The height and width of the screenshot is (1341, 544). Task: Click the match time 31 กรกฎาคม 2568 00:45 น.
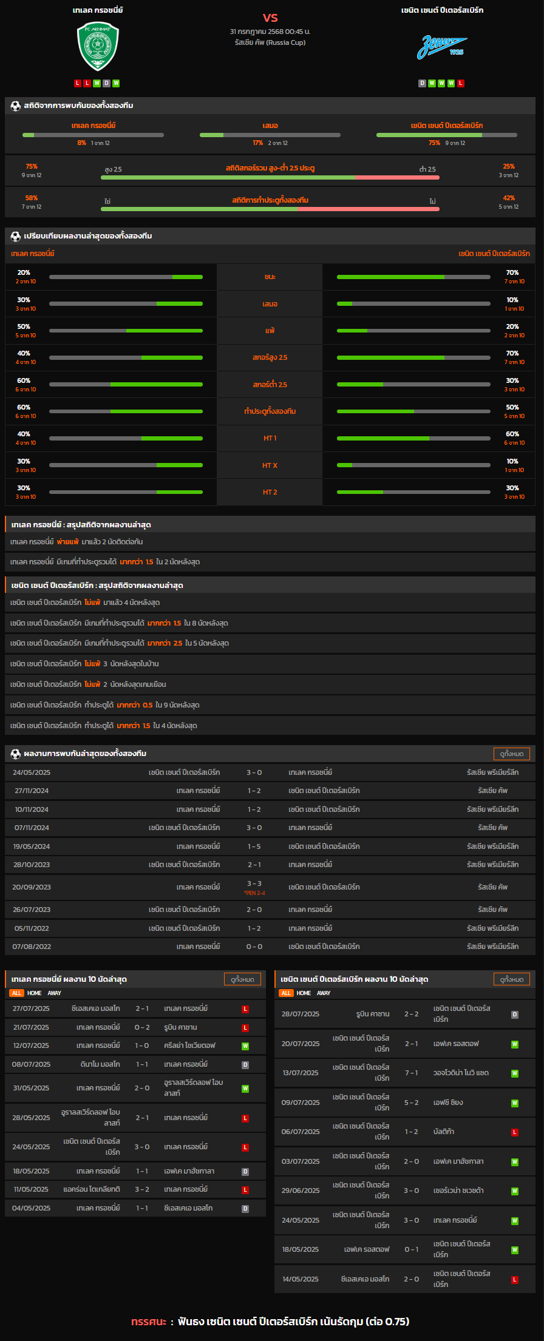[270, 32]
